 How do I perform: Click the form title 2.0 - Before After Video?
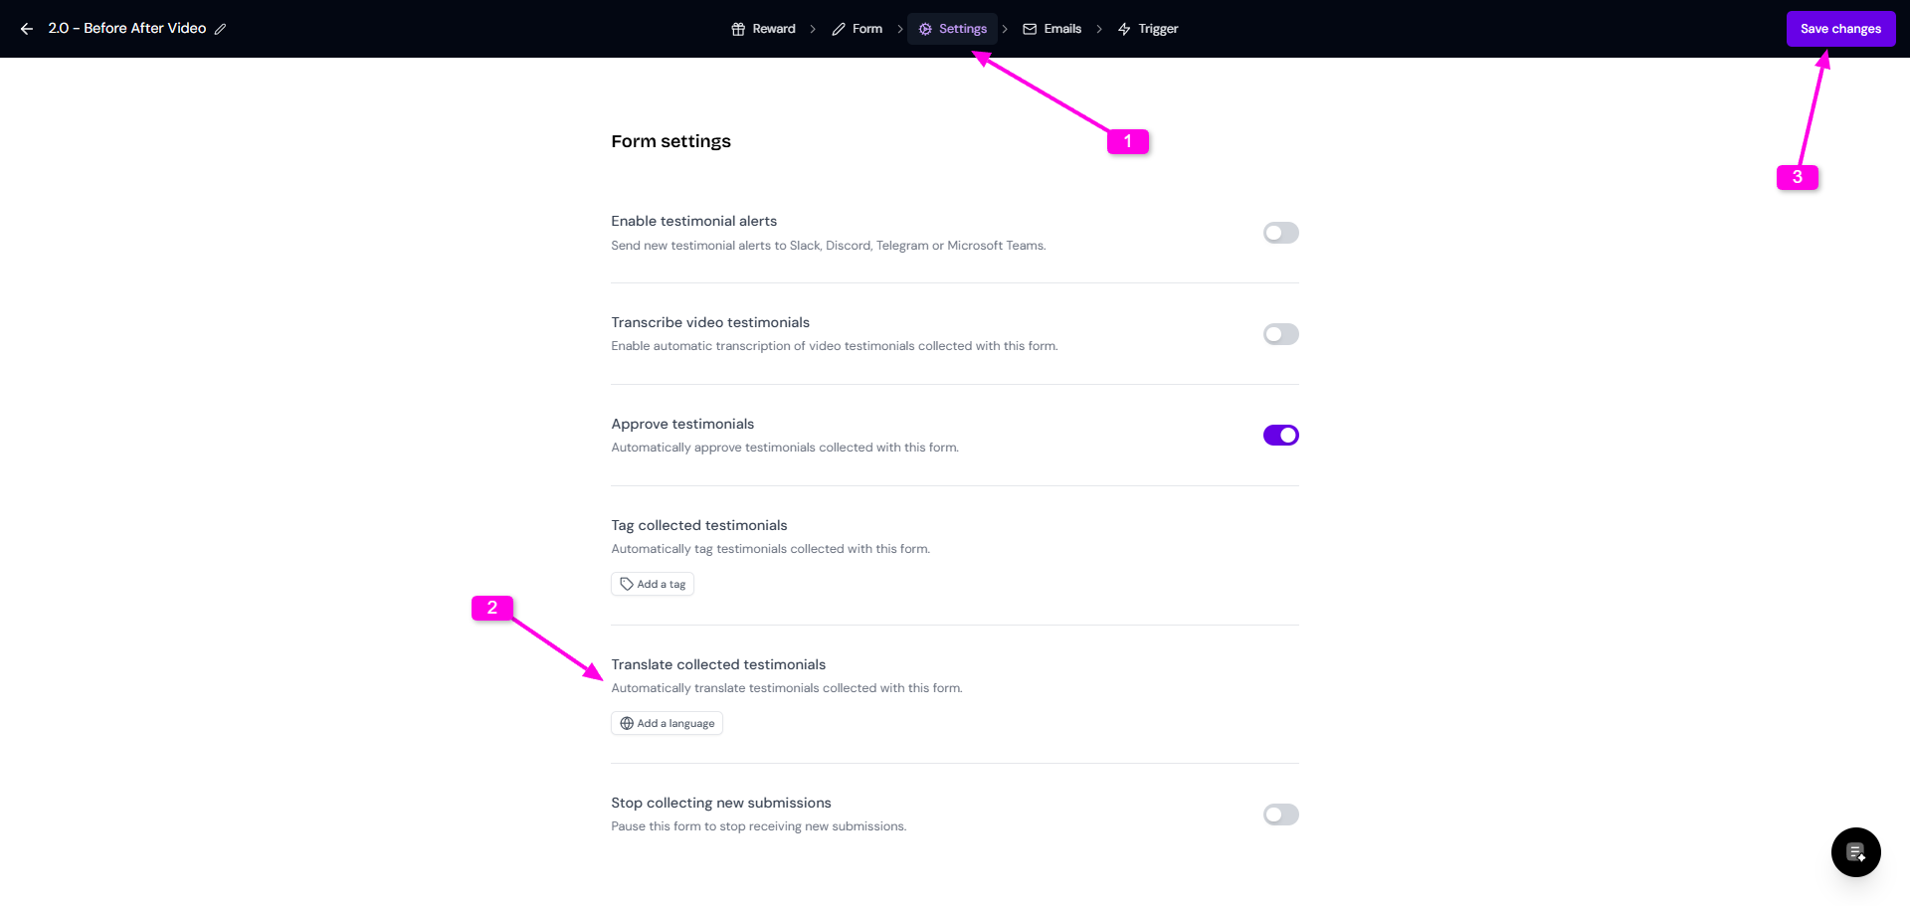click(x=127, y=29)
